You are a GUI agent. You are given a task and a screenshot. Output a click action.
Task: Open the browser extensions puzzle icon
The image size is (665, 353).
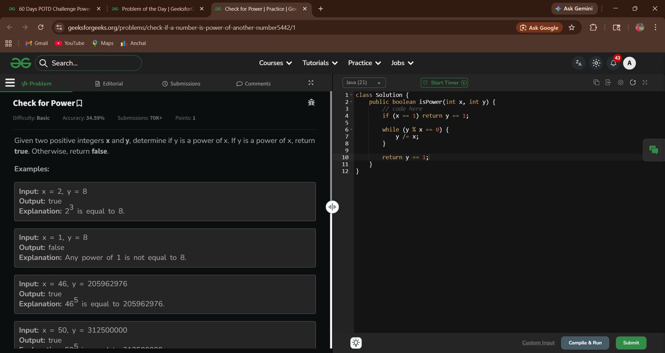[x=593, y=28]
